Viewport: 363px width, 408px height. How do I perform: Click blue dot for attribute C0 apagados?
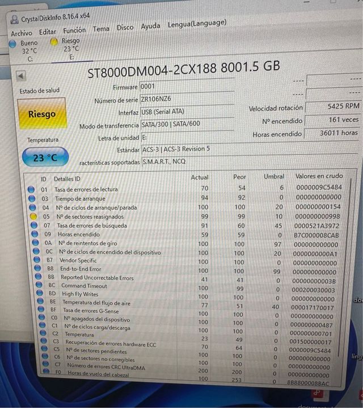42,317
